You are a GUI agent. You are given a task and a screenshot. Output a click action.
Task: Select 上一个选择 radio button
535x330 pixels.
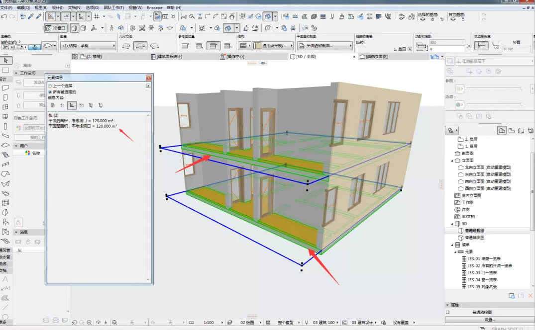point(50,86)
